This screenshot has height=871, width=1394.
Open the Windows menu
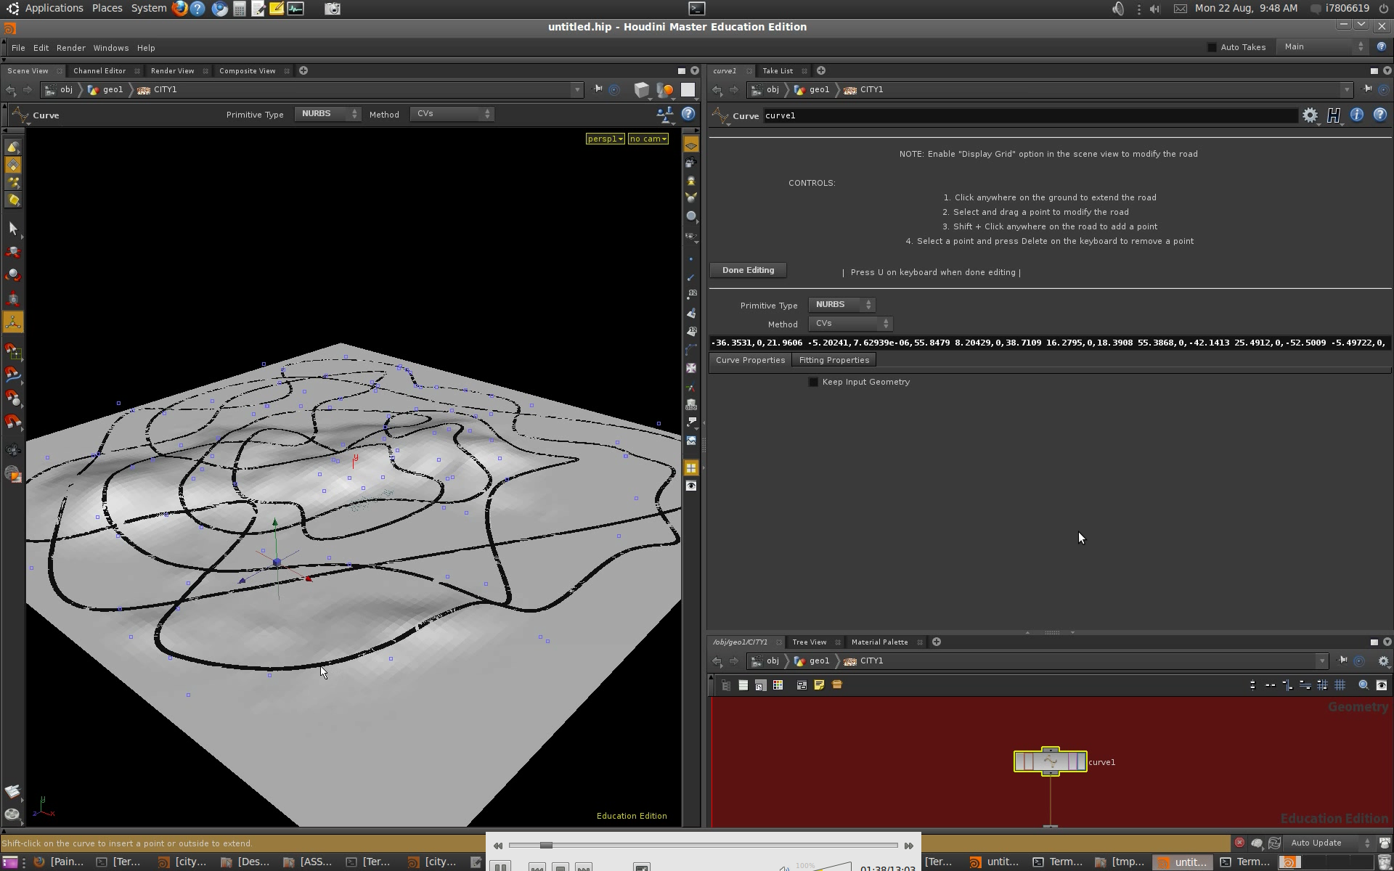tap(111, 48)
